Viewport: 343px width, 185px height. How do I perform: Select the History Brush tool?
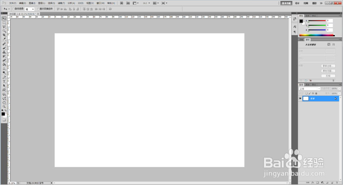4,56
